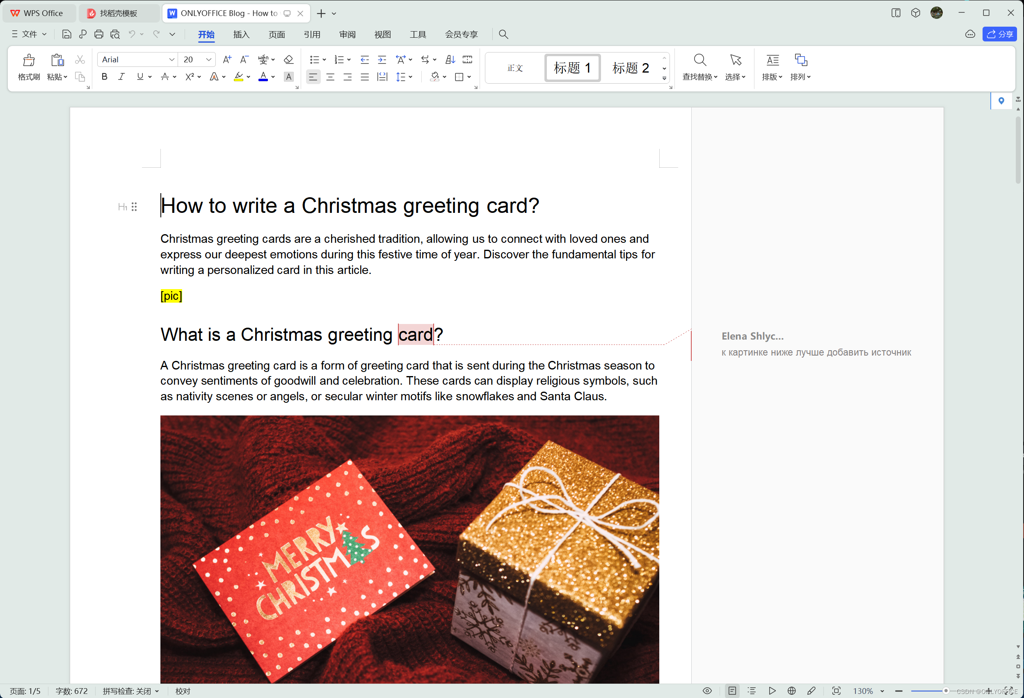Toggle bold formatting

[105, 77]
